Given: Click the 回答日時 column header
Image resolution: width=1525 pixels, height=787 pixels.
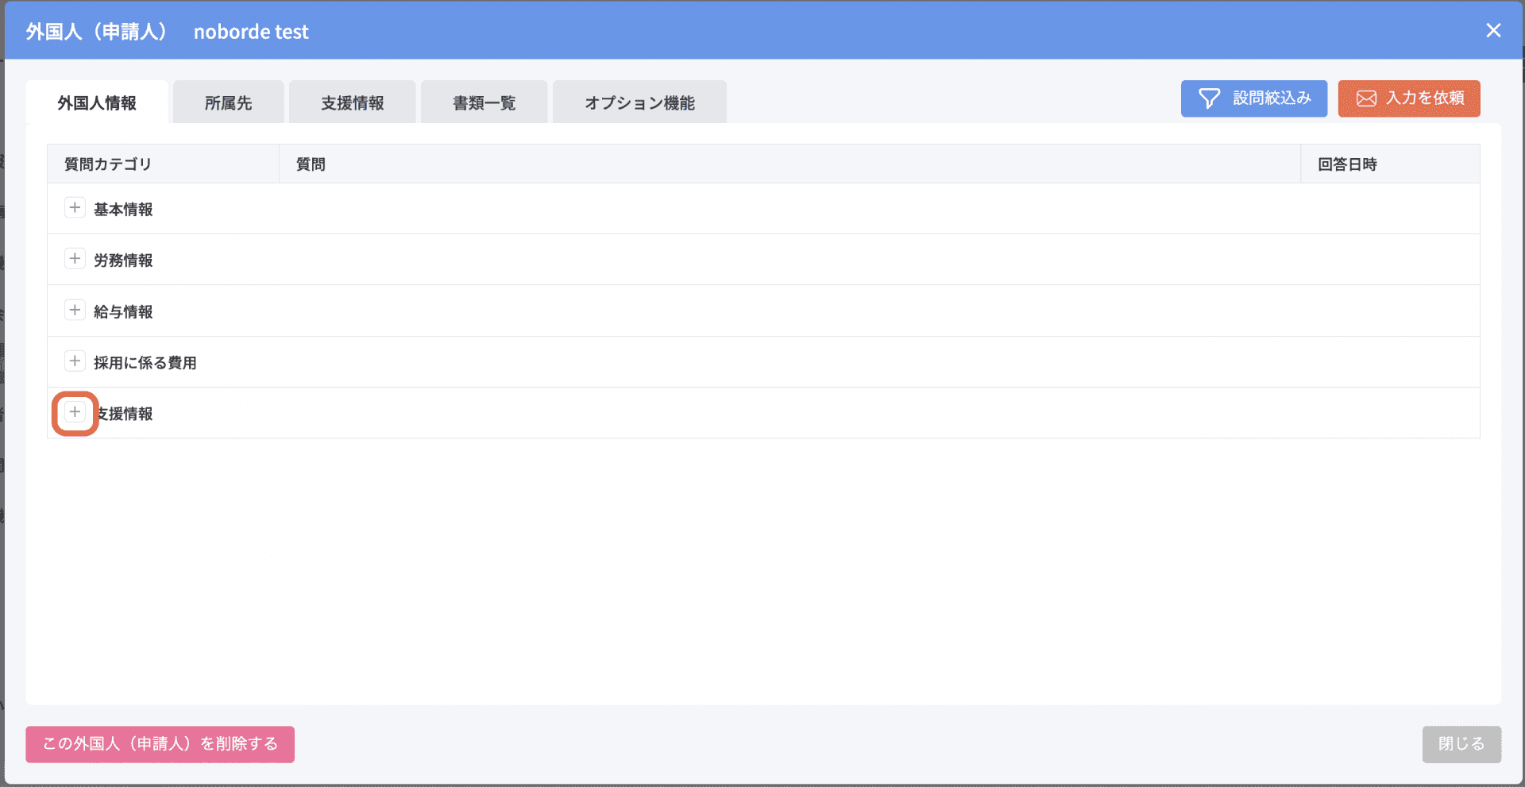Looking at the screenshot, I should [x=1347, y=164].
